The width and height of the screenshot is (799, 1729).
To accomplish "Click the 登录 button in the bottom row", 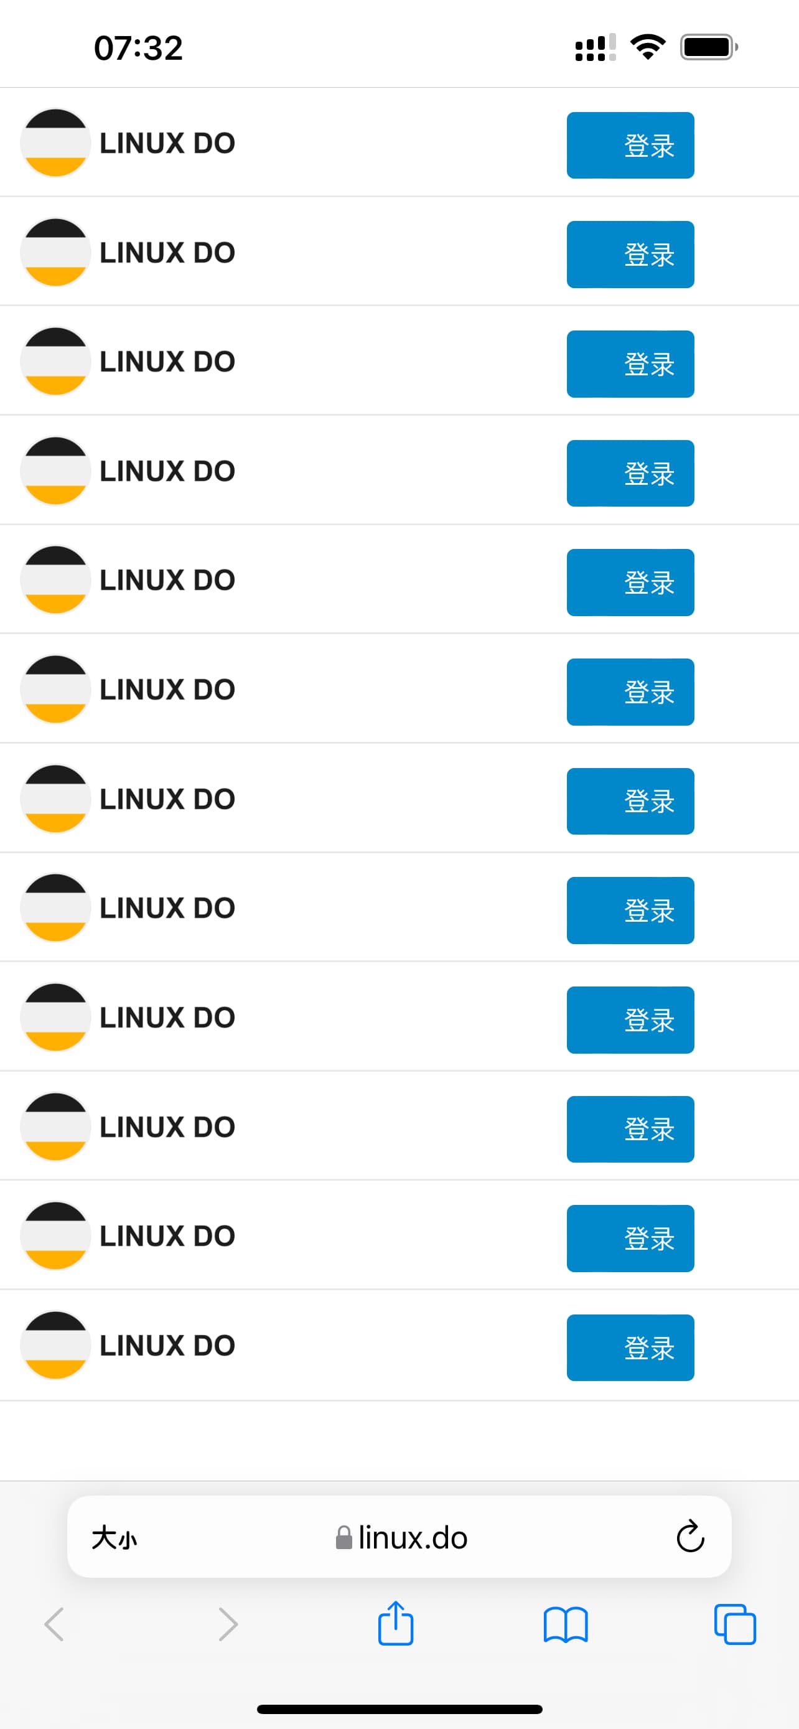I will [x=630, y=1347].
